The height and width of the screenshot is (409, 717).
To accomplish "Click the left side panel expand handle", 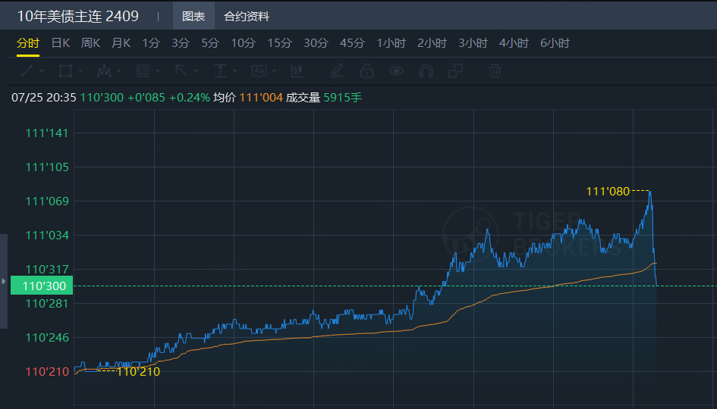I will [4, 281].
